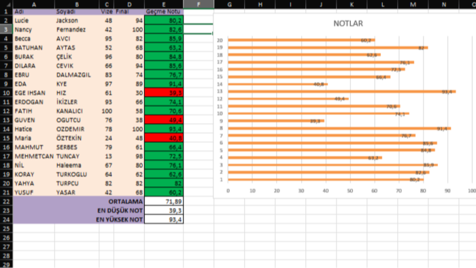476x268 pixels.
Task: Click the 'Vize' header cell
Action: (107, 12)
